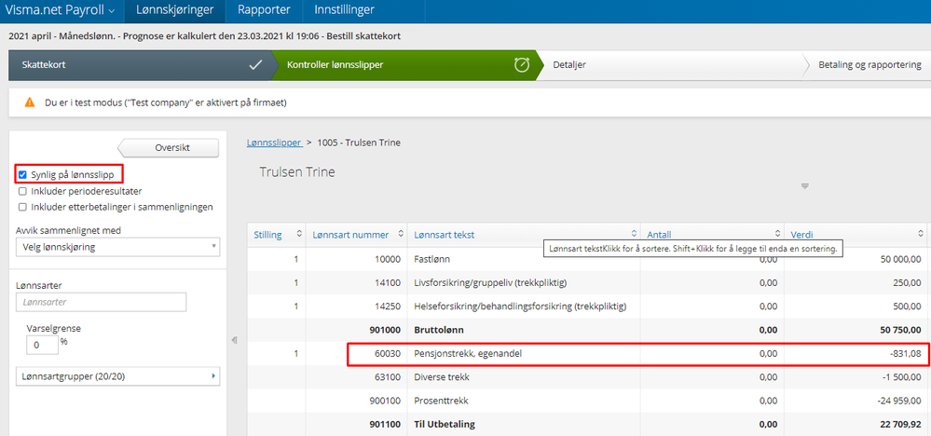Click sort arrows on the Antall column
Image resolution: width=931 pixels, height=436 pixels.
tap(778, 235)
